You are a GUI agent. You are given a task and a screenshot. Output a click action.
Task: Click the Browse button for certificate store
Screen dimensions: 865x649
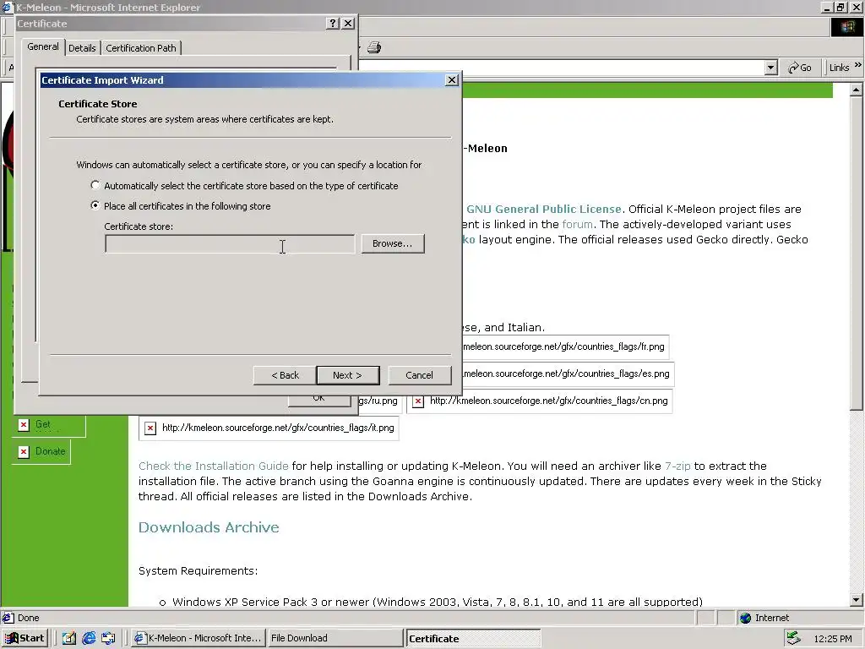pos(393,243)
